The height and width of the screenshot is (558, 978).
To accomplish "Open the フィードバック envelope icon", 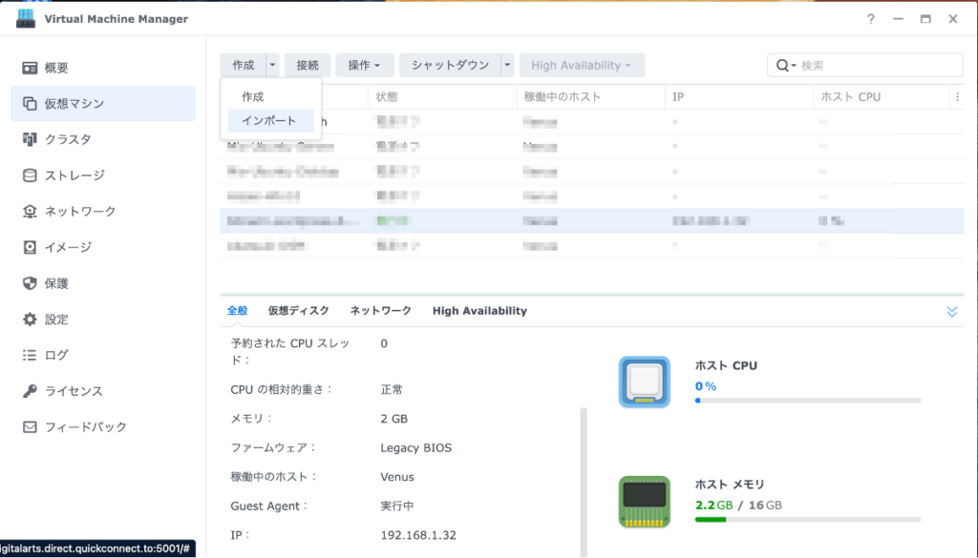I will click(x=30, y=427).
